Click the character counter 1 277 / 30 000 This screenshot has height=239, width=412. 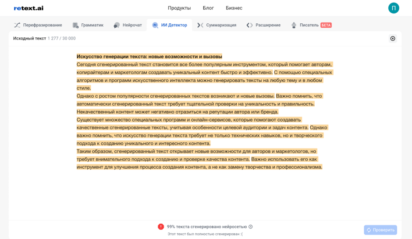pyautogui.click(x=61, y=39)
